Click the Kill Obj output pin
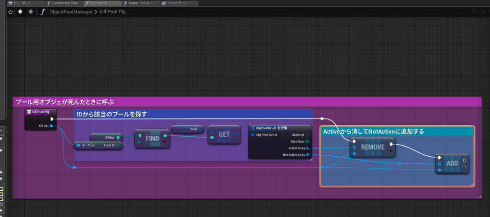The image size is (490, 217). click(x=51, y=126)
